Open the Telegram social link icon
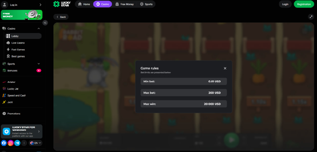This screenshot has width=317, height=152. 17,143
